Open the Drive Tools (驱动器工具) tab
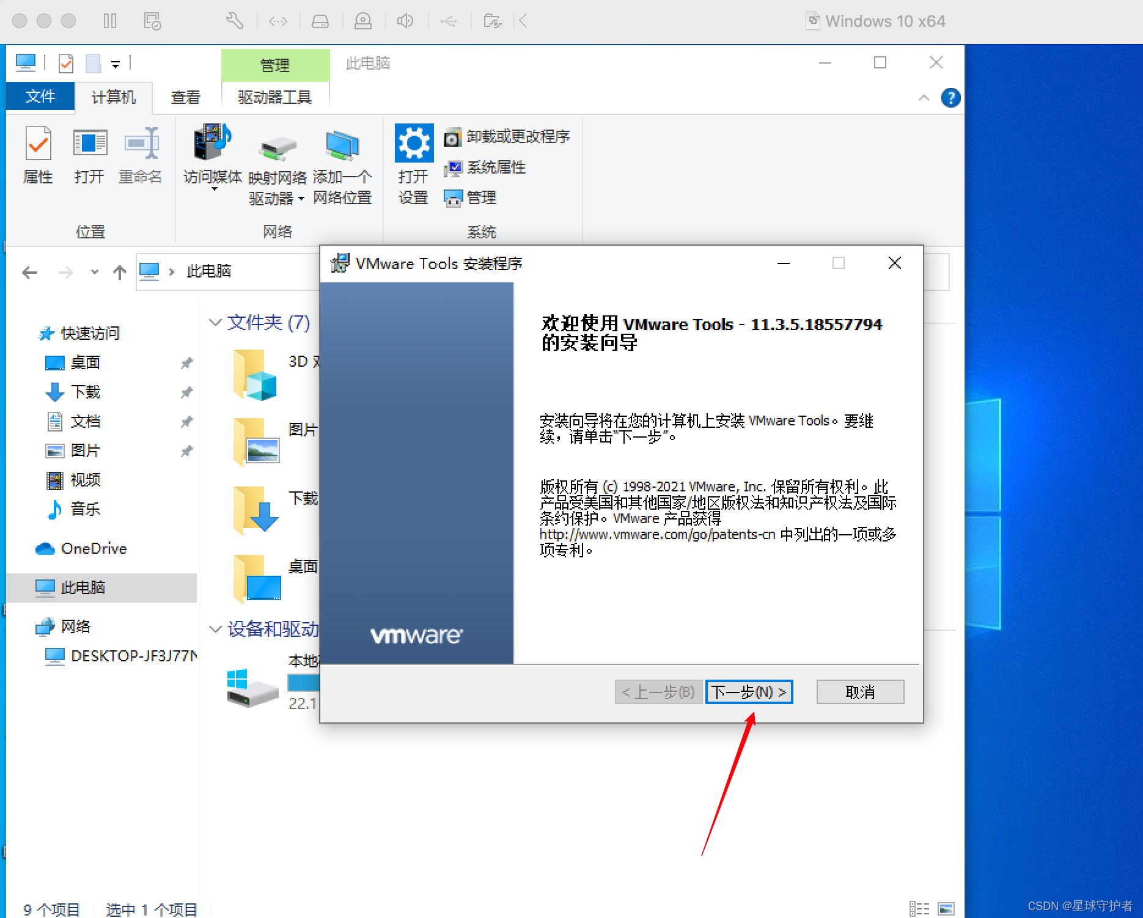Viewport: 1143px width, 918px height. (275, 97)
